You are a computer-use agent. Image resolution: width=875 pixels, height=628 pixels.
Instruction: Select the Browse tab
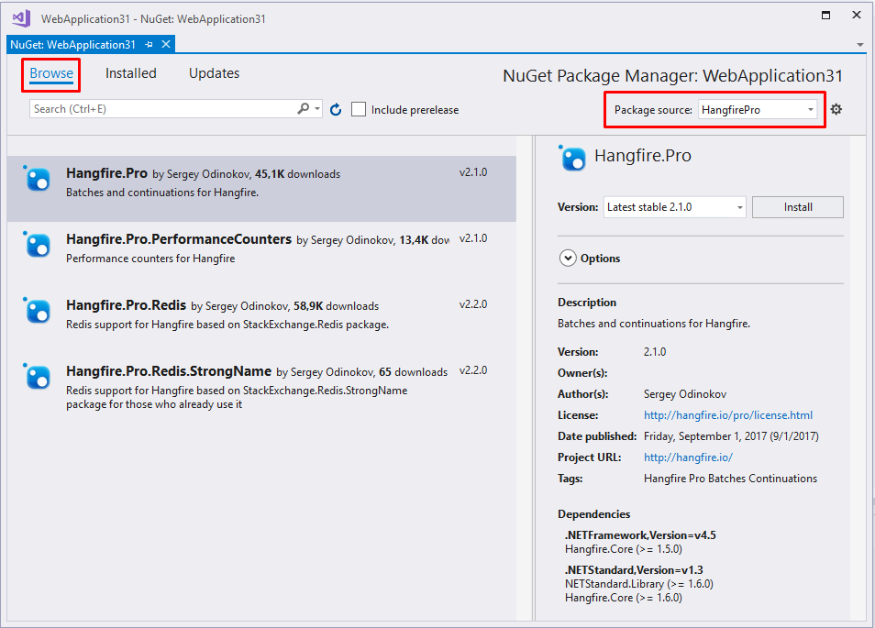point(51,73)
